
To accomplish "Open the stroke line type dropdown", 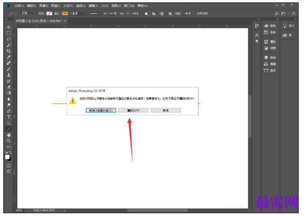I will tap(95, 13).
